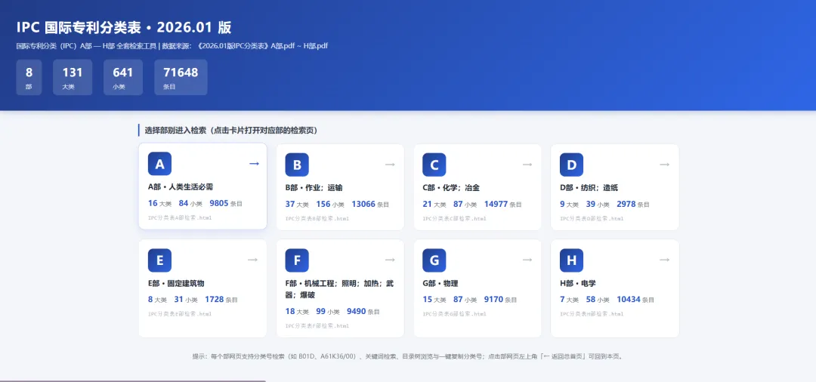
Task: Click the 71648 条目 stat box
Action: (181, 78)
